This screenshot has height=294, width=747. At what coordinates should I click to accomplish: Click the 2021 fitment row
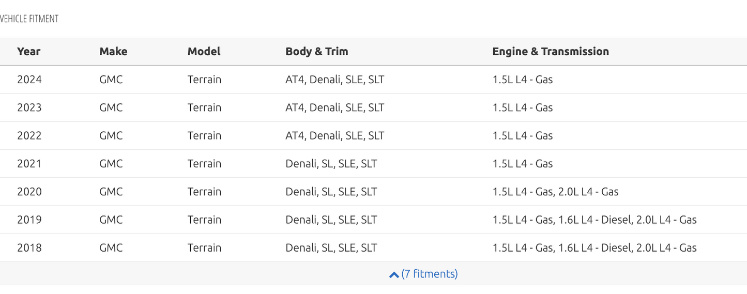pos(373,163)
